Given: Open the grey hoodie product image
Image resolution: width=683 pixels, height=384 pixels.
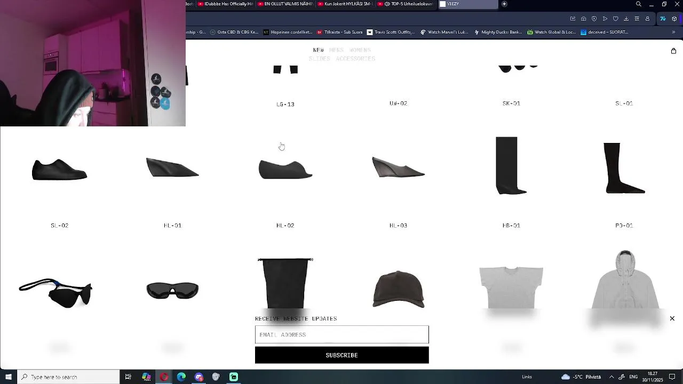Looking at the screenshot, I should click(x=624, y=279).
